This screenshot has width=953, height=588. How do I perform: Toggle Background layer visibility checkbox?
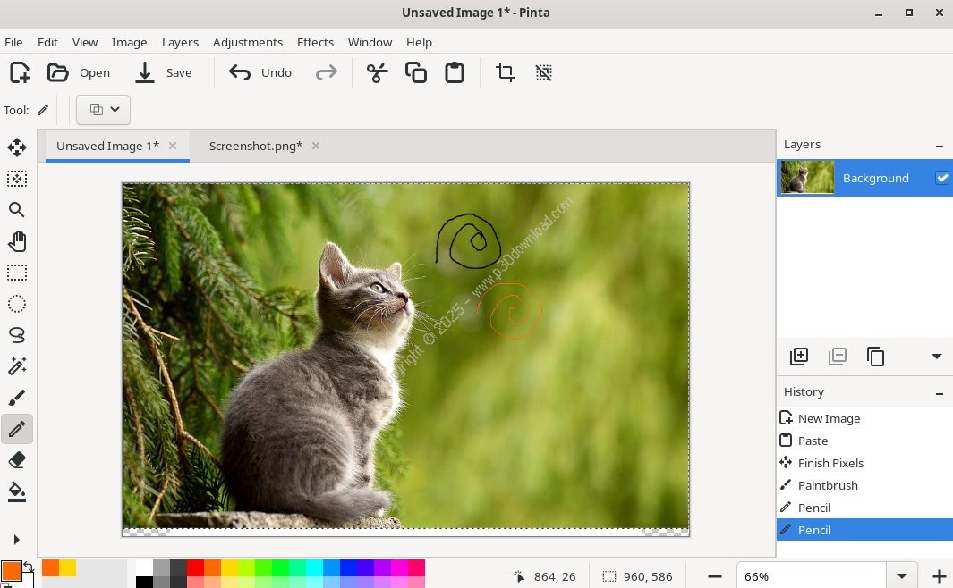click(x=941, y=178)
